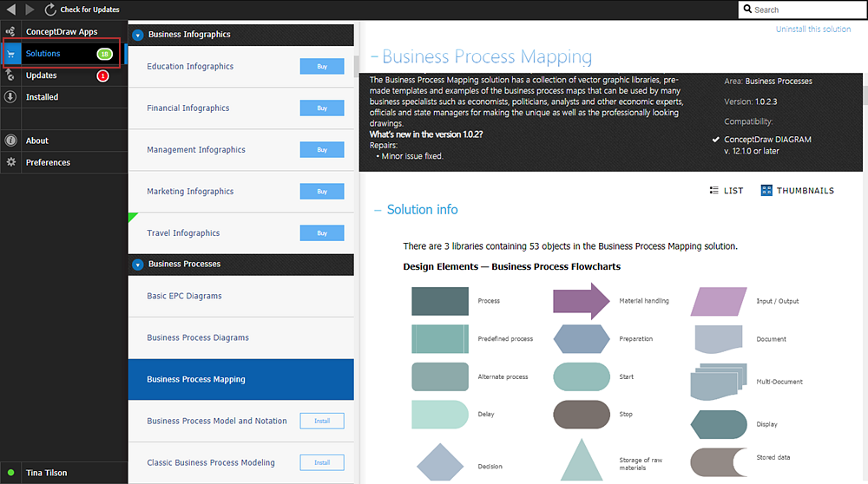Screen dimensions: 868x484
Task: Click the solutions list scrollbar
Action: pos(357,67)
